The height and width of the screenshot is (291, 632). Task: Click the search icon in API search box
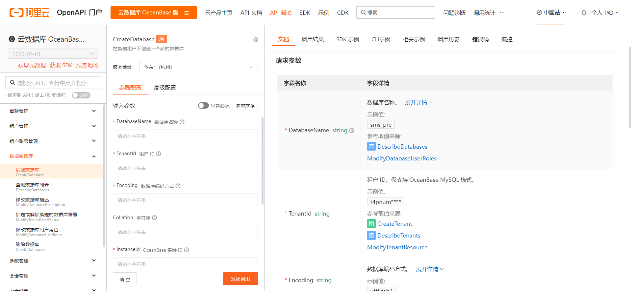coord(13,83)
